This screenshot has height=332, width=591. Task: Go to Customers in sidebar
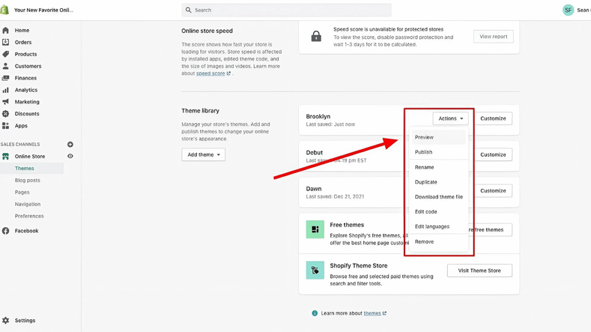click(28, 66)
